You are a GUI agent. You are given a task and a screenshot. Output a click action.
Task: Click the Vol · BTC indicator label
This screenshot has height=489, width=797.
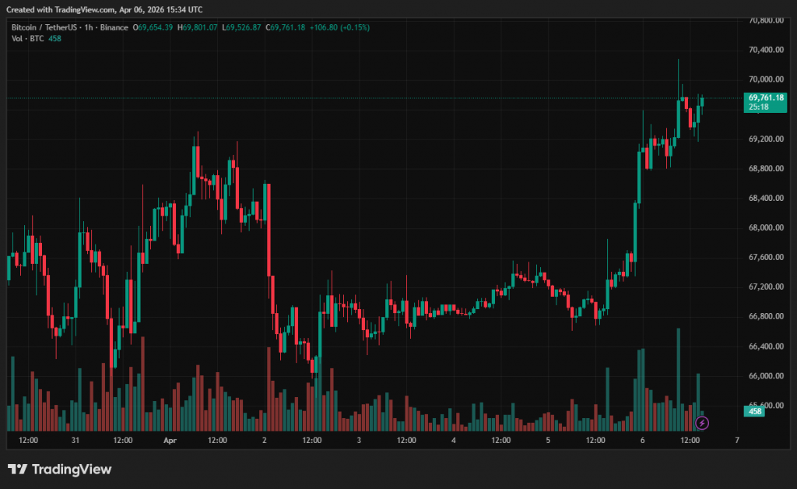tap(27, 39)
